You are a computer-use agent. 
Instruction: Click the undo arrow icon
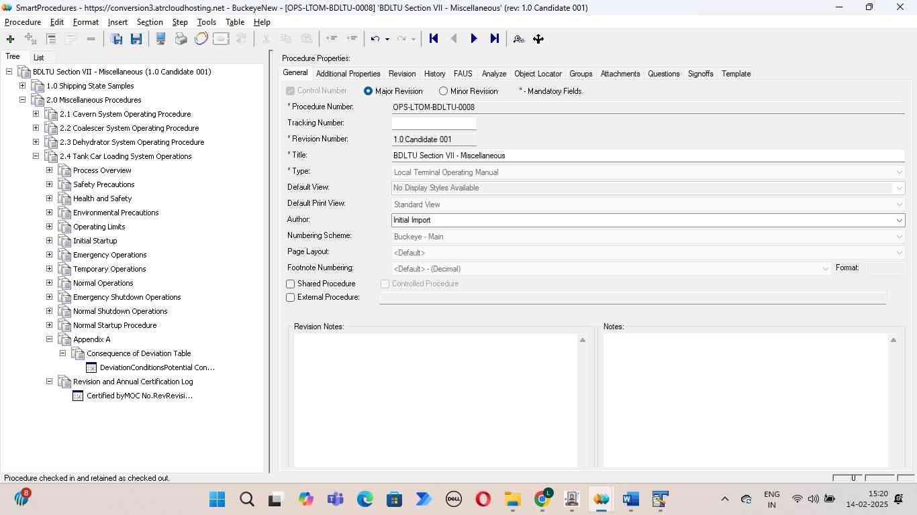[x=376, y=39]
